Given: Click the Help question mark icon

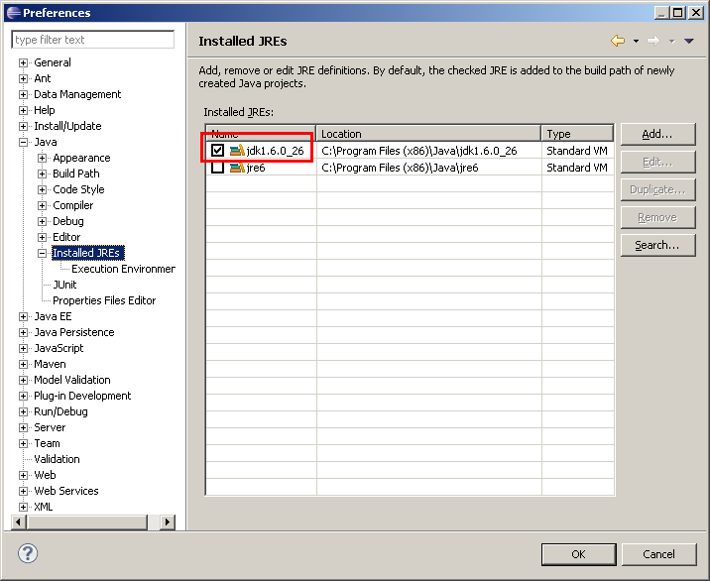Looking at the screenshot, I should click(x=28, y=553).
